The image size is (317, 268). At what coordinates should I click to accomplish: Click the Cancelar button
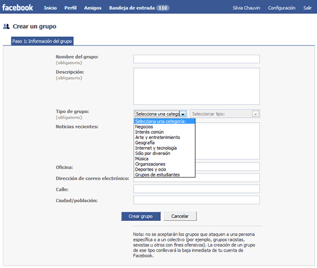180,216
